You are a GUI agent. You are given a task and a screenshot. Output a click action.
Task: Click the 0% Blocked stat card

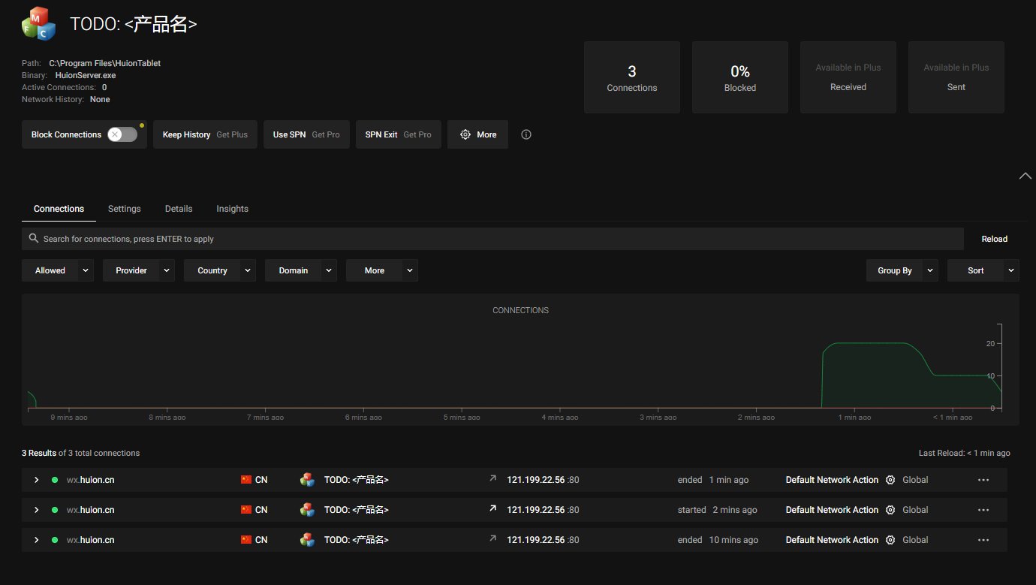coord(740,77)
